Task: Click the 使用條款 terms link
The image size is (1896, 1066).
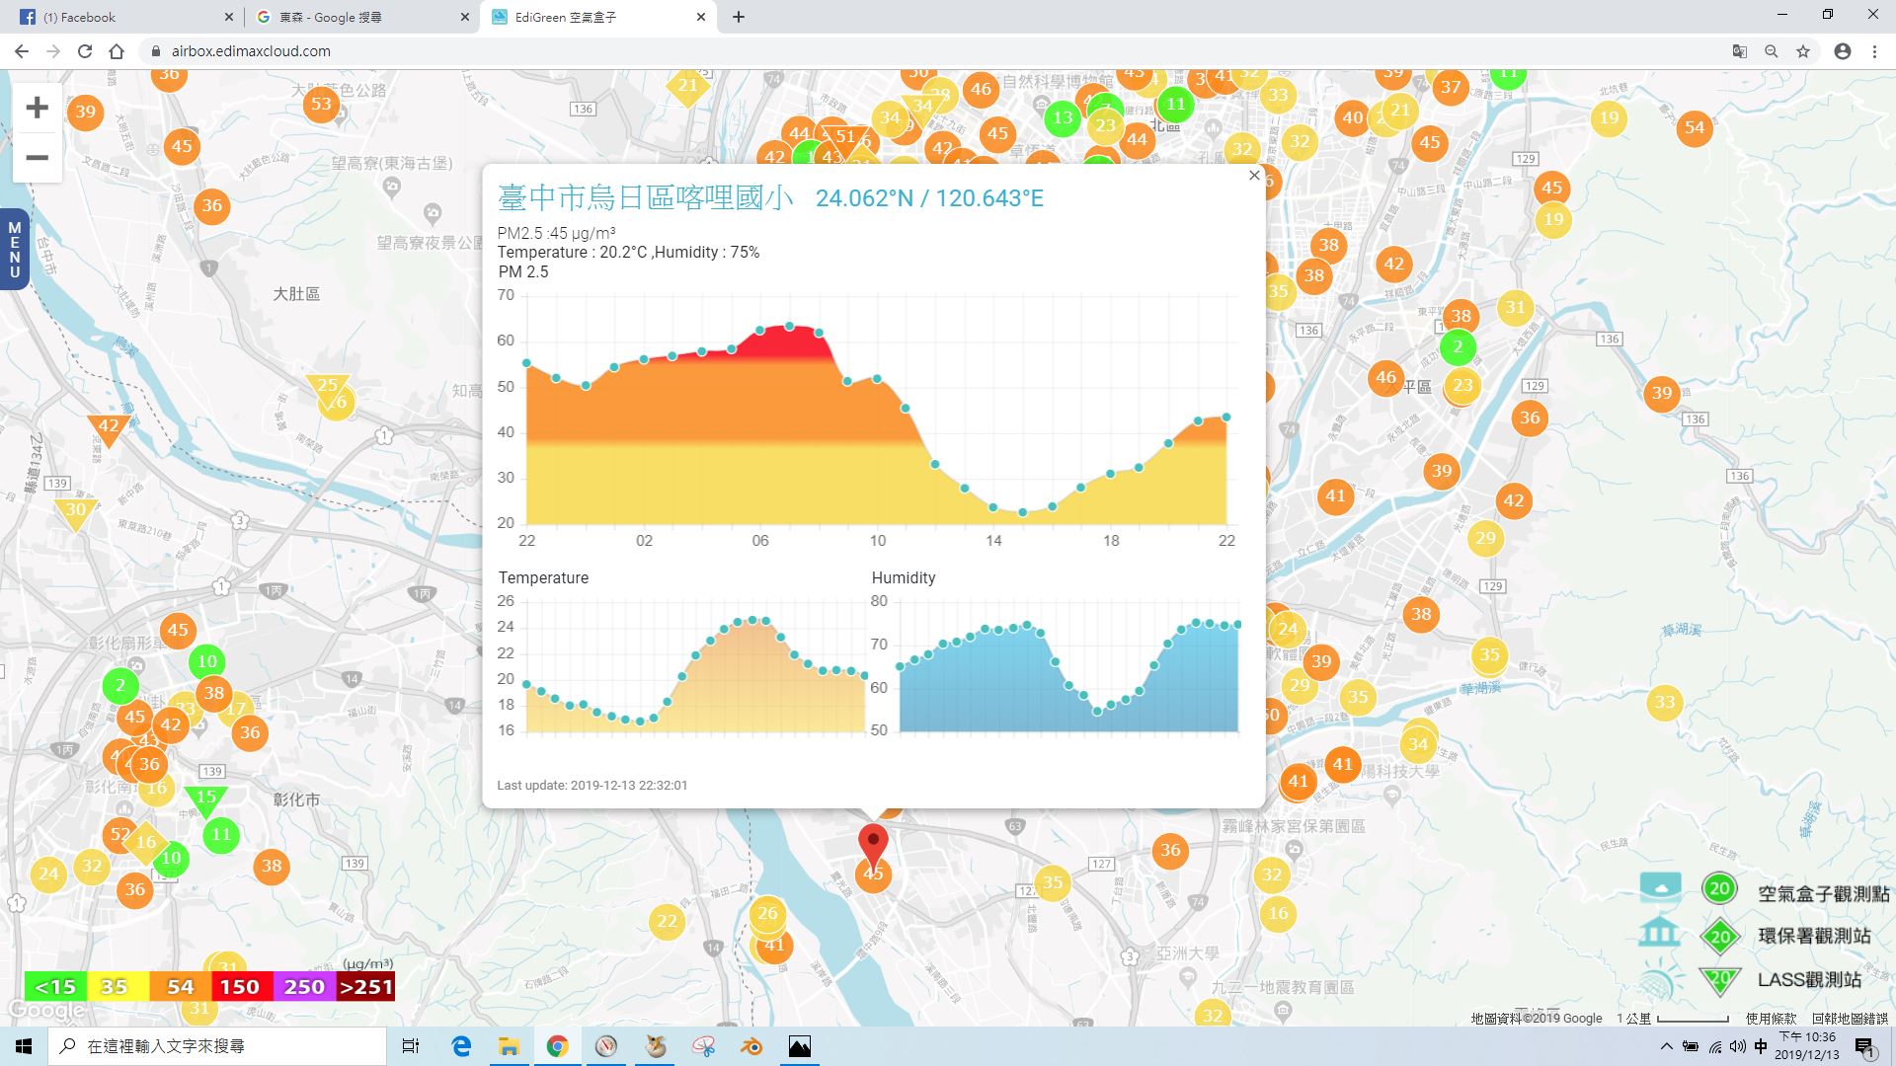Action: pyautogui.click(x=1771, y=1018)
